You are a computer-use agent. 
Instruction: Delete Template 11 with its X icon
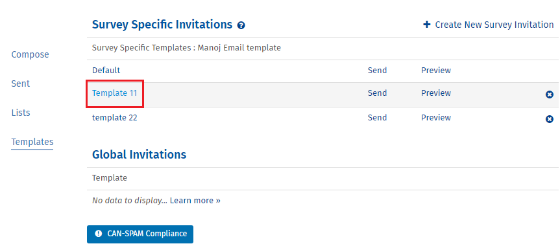pos(549,95)
